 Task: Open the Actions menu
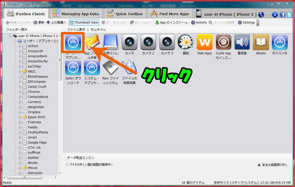(x=199, y=23)
